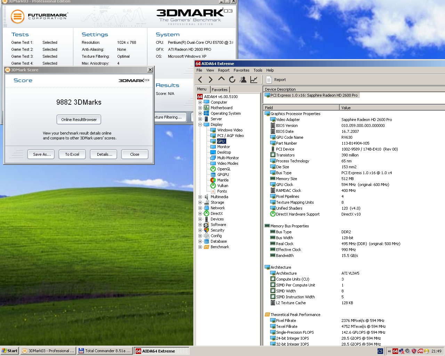Screen dimensions: 445x356
Task: Click the Online ResultBrowser button
Action: [79, 120]
